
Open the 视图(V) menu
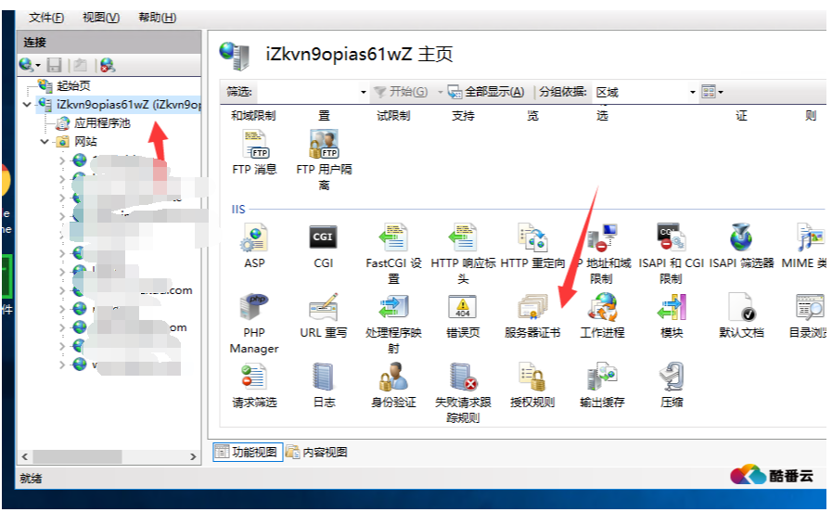point(101,18)
